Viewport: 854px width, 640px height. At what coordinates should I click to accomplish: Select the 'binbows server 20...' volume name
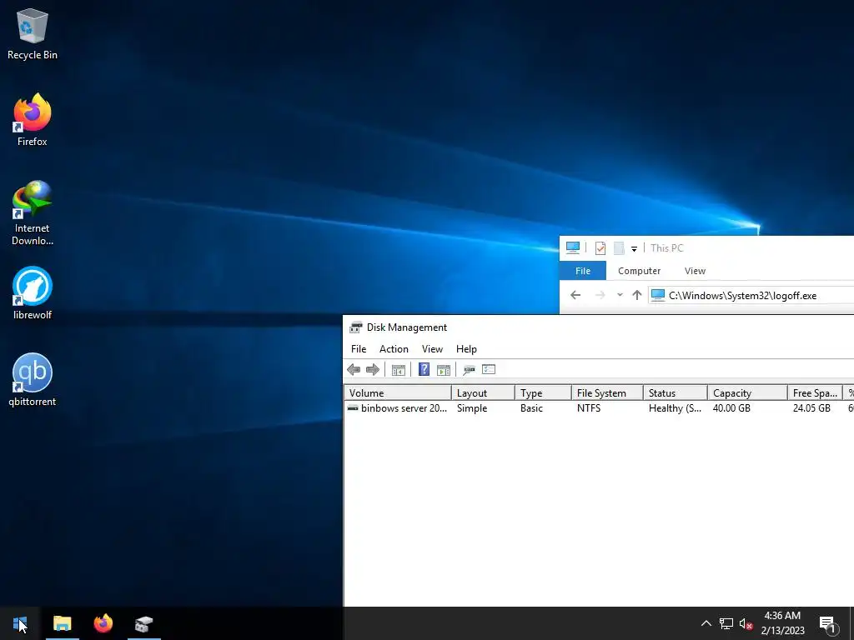(404, 408)
